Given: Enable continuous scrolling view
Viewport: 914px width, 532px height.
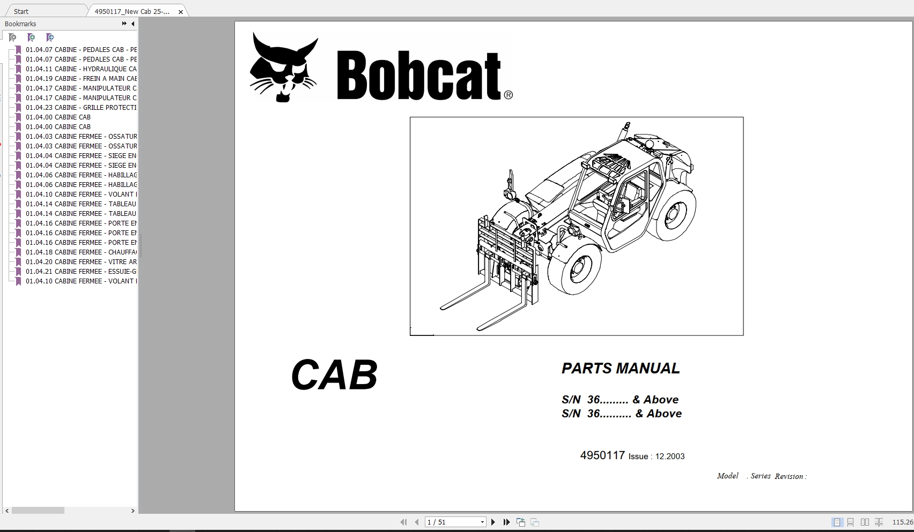Looking at the screenshot, I should (x=850, y=521).
